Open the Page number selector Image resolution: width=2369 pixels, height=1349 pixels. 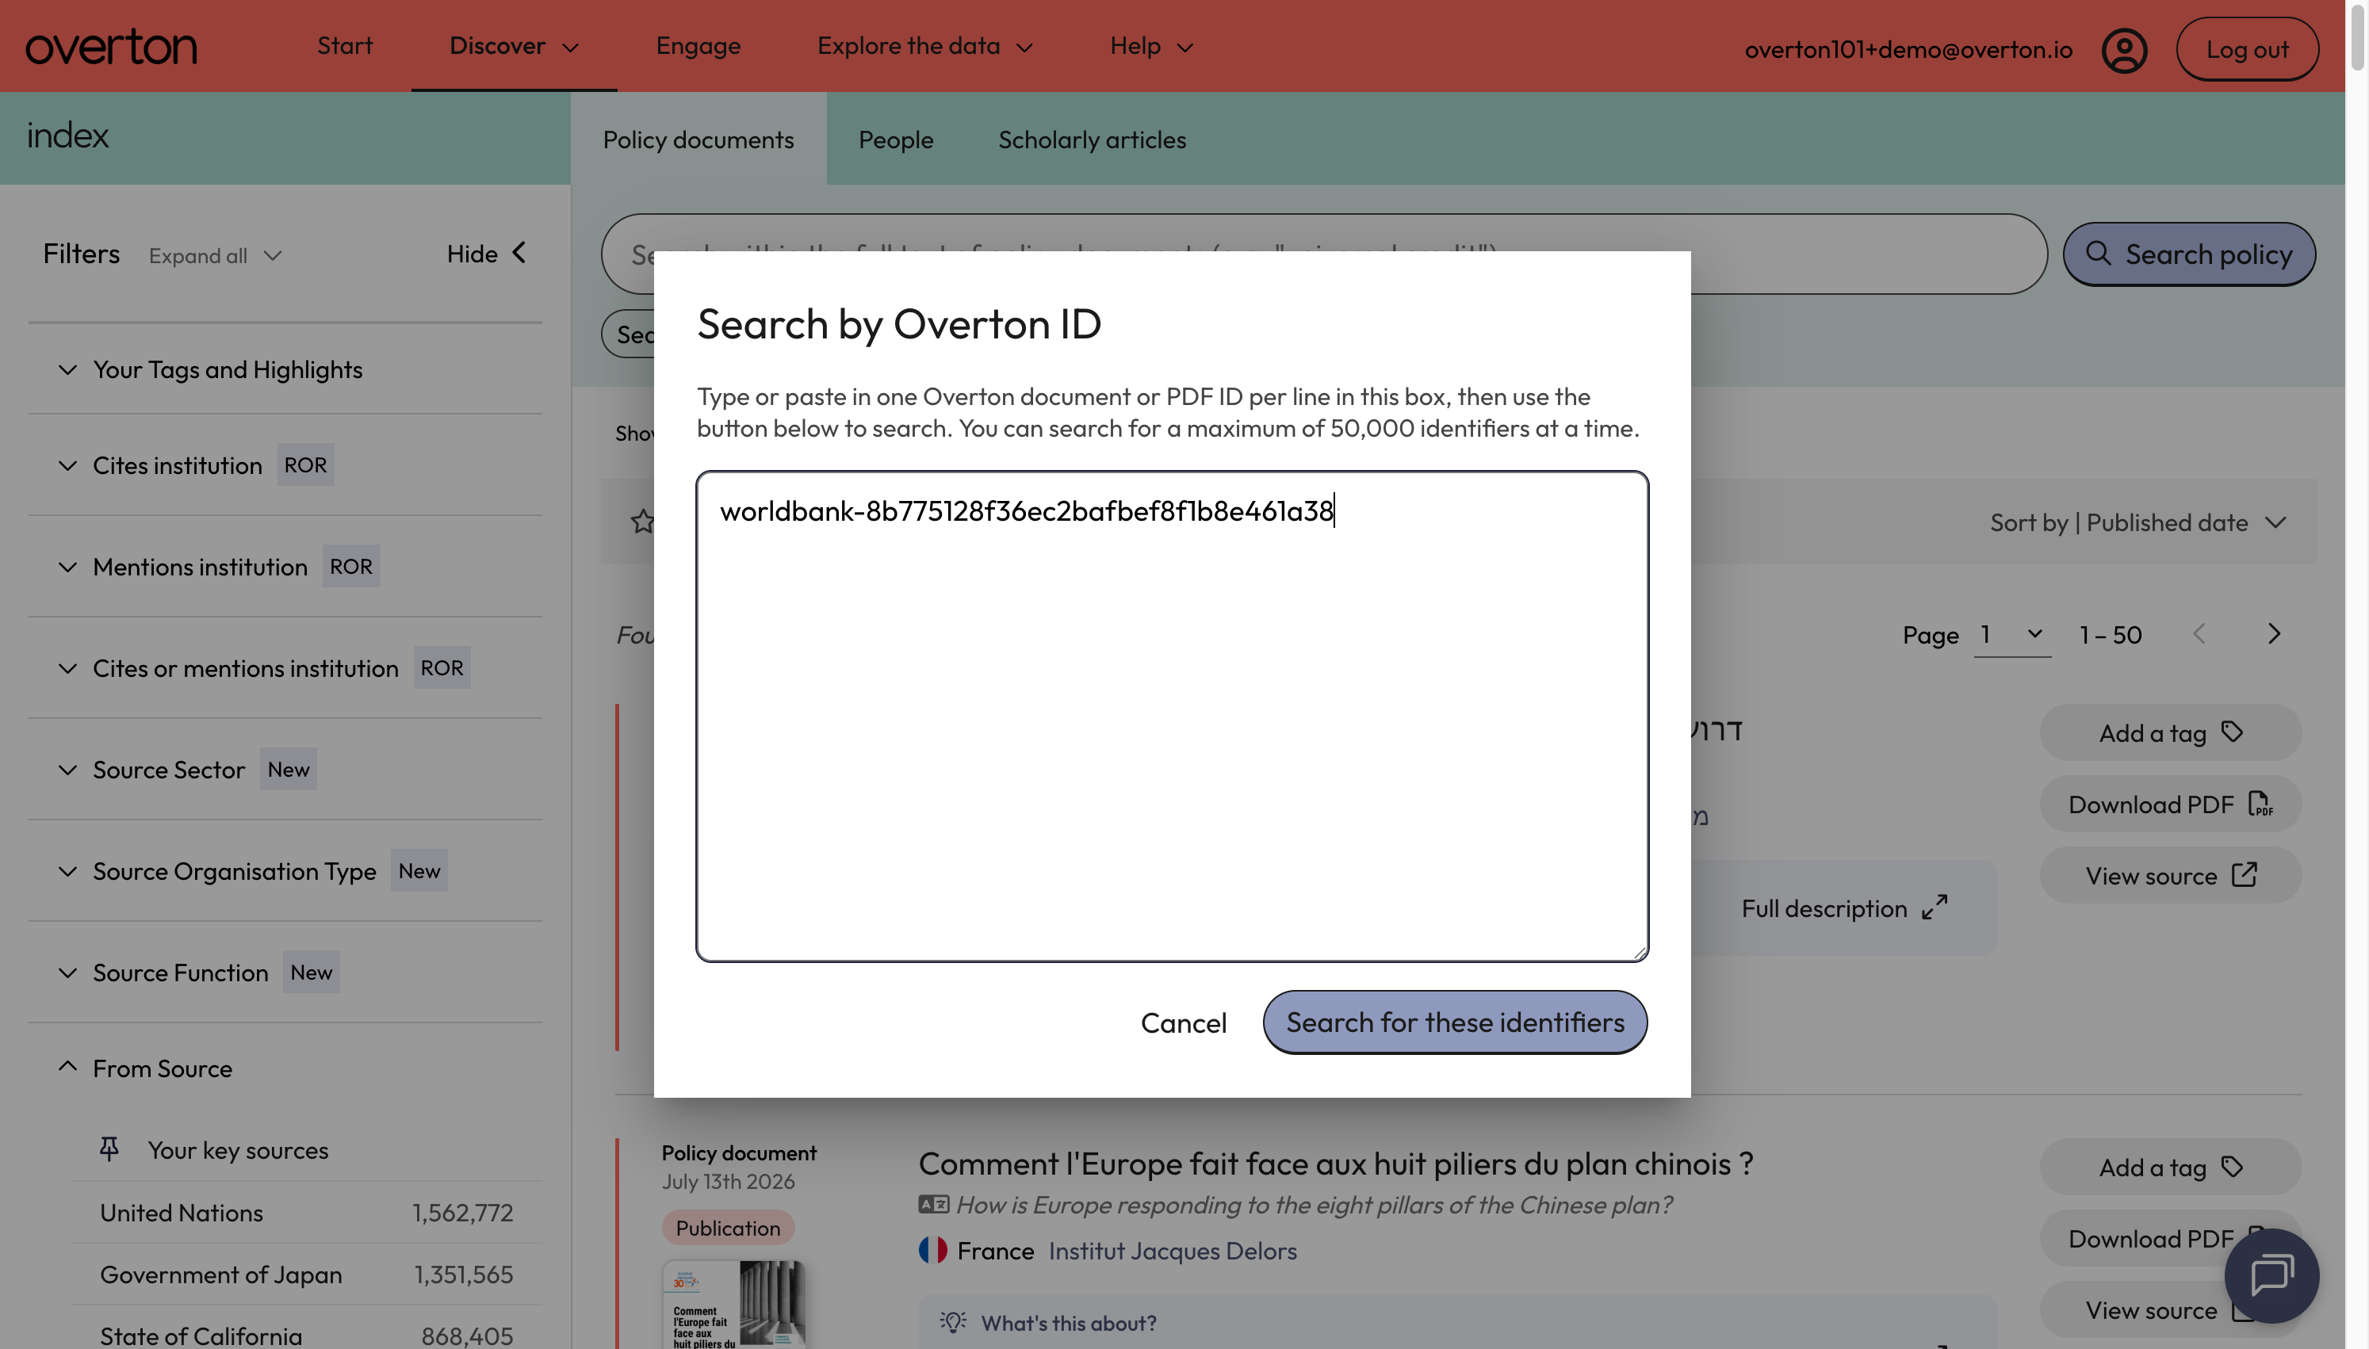[2012, 635]
